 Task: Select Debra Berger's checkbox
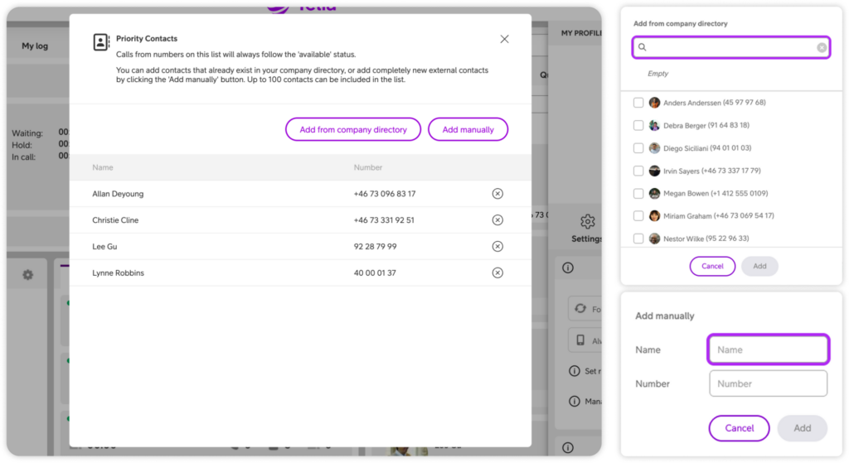[x=638, y=125]
